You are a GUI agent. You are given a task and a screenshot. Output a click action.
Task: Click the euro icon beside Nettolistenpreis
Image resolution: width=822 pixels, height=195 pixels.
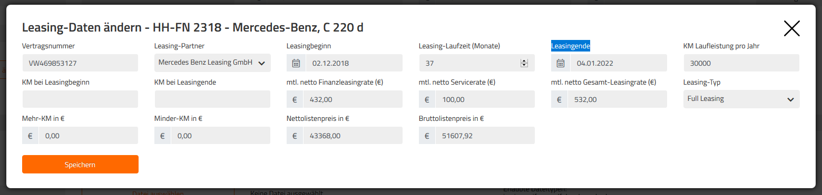(x=295, y=136)
